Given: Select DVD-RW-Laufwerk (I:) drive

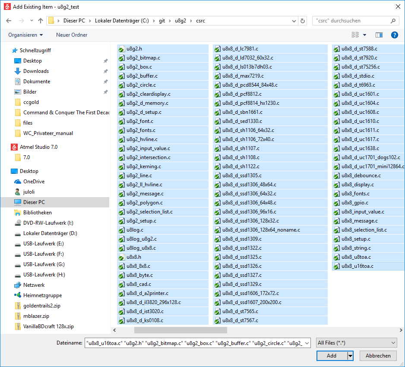Looking at the screenshot, I should pyautogui.click(x=48, y=223).
